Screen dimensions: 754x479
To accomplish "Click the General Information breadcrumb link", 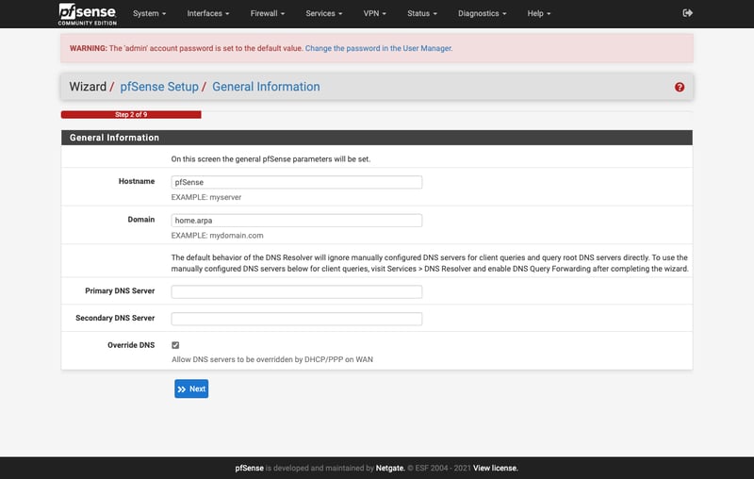I will pos(266,87).
